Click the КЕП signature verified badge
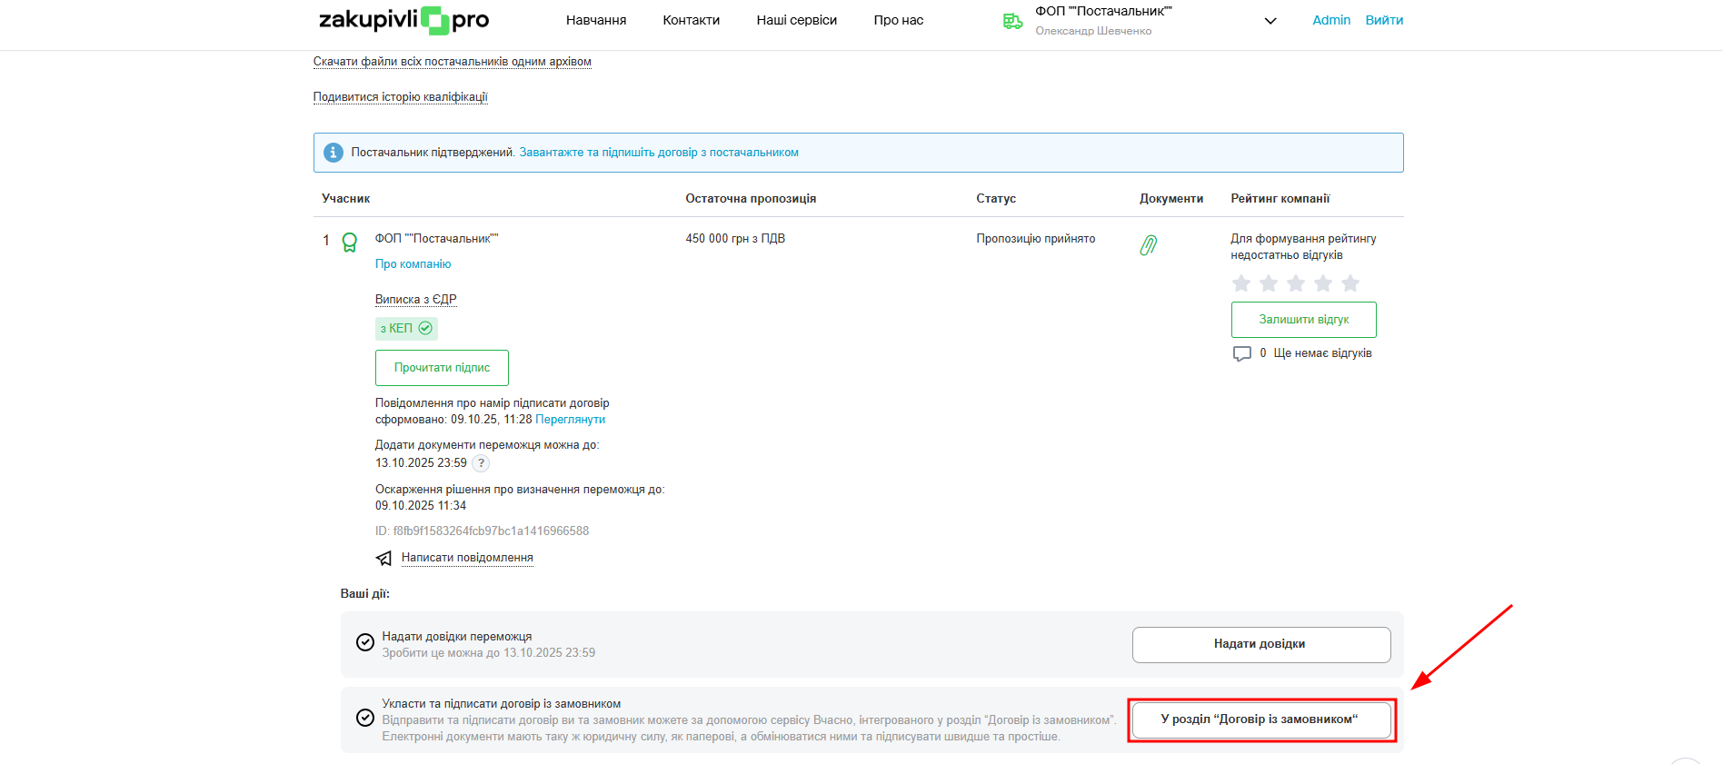 click(406, 329)
